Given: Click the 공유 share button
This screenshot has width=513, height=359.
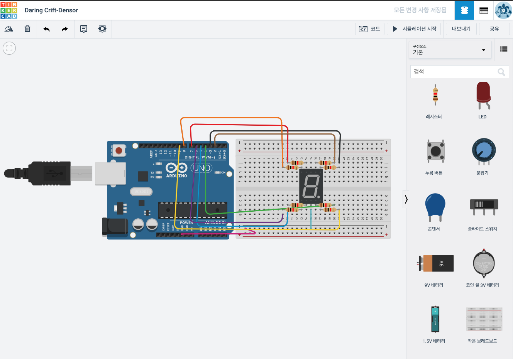Looking at the screenshot, I should (494, 29).
